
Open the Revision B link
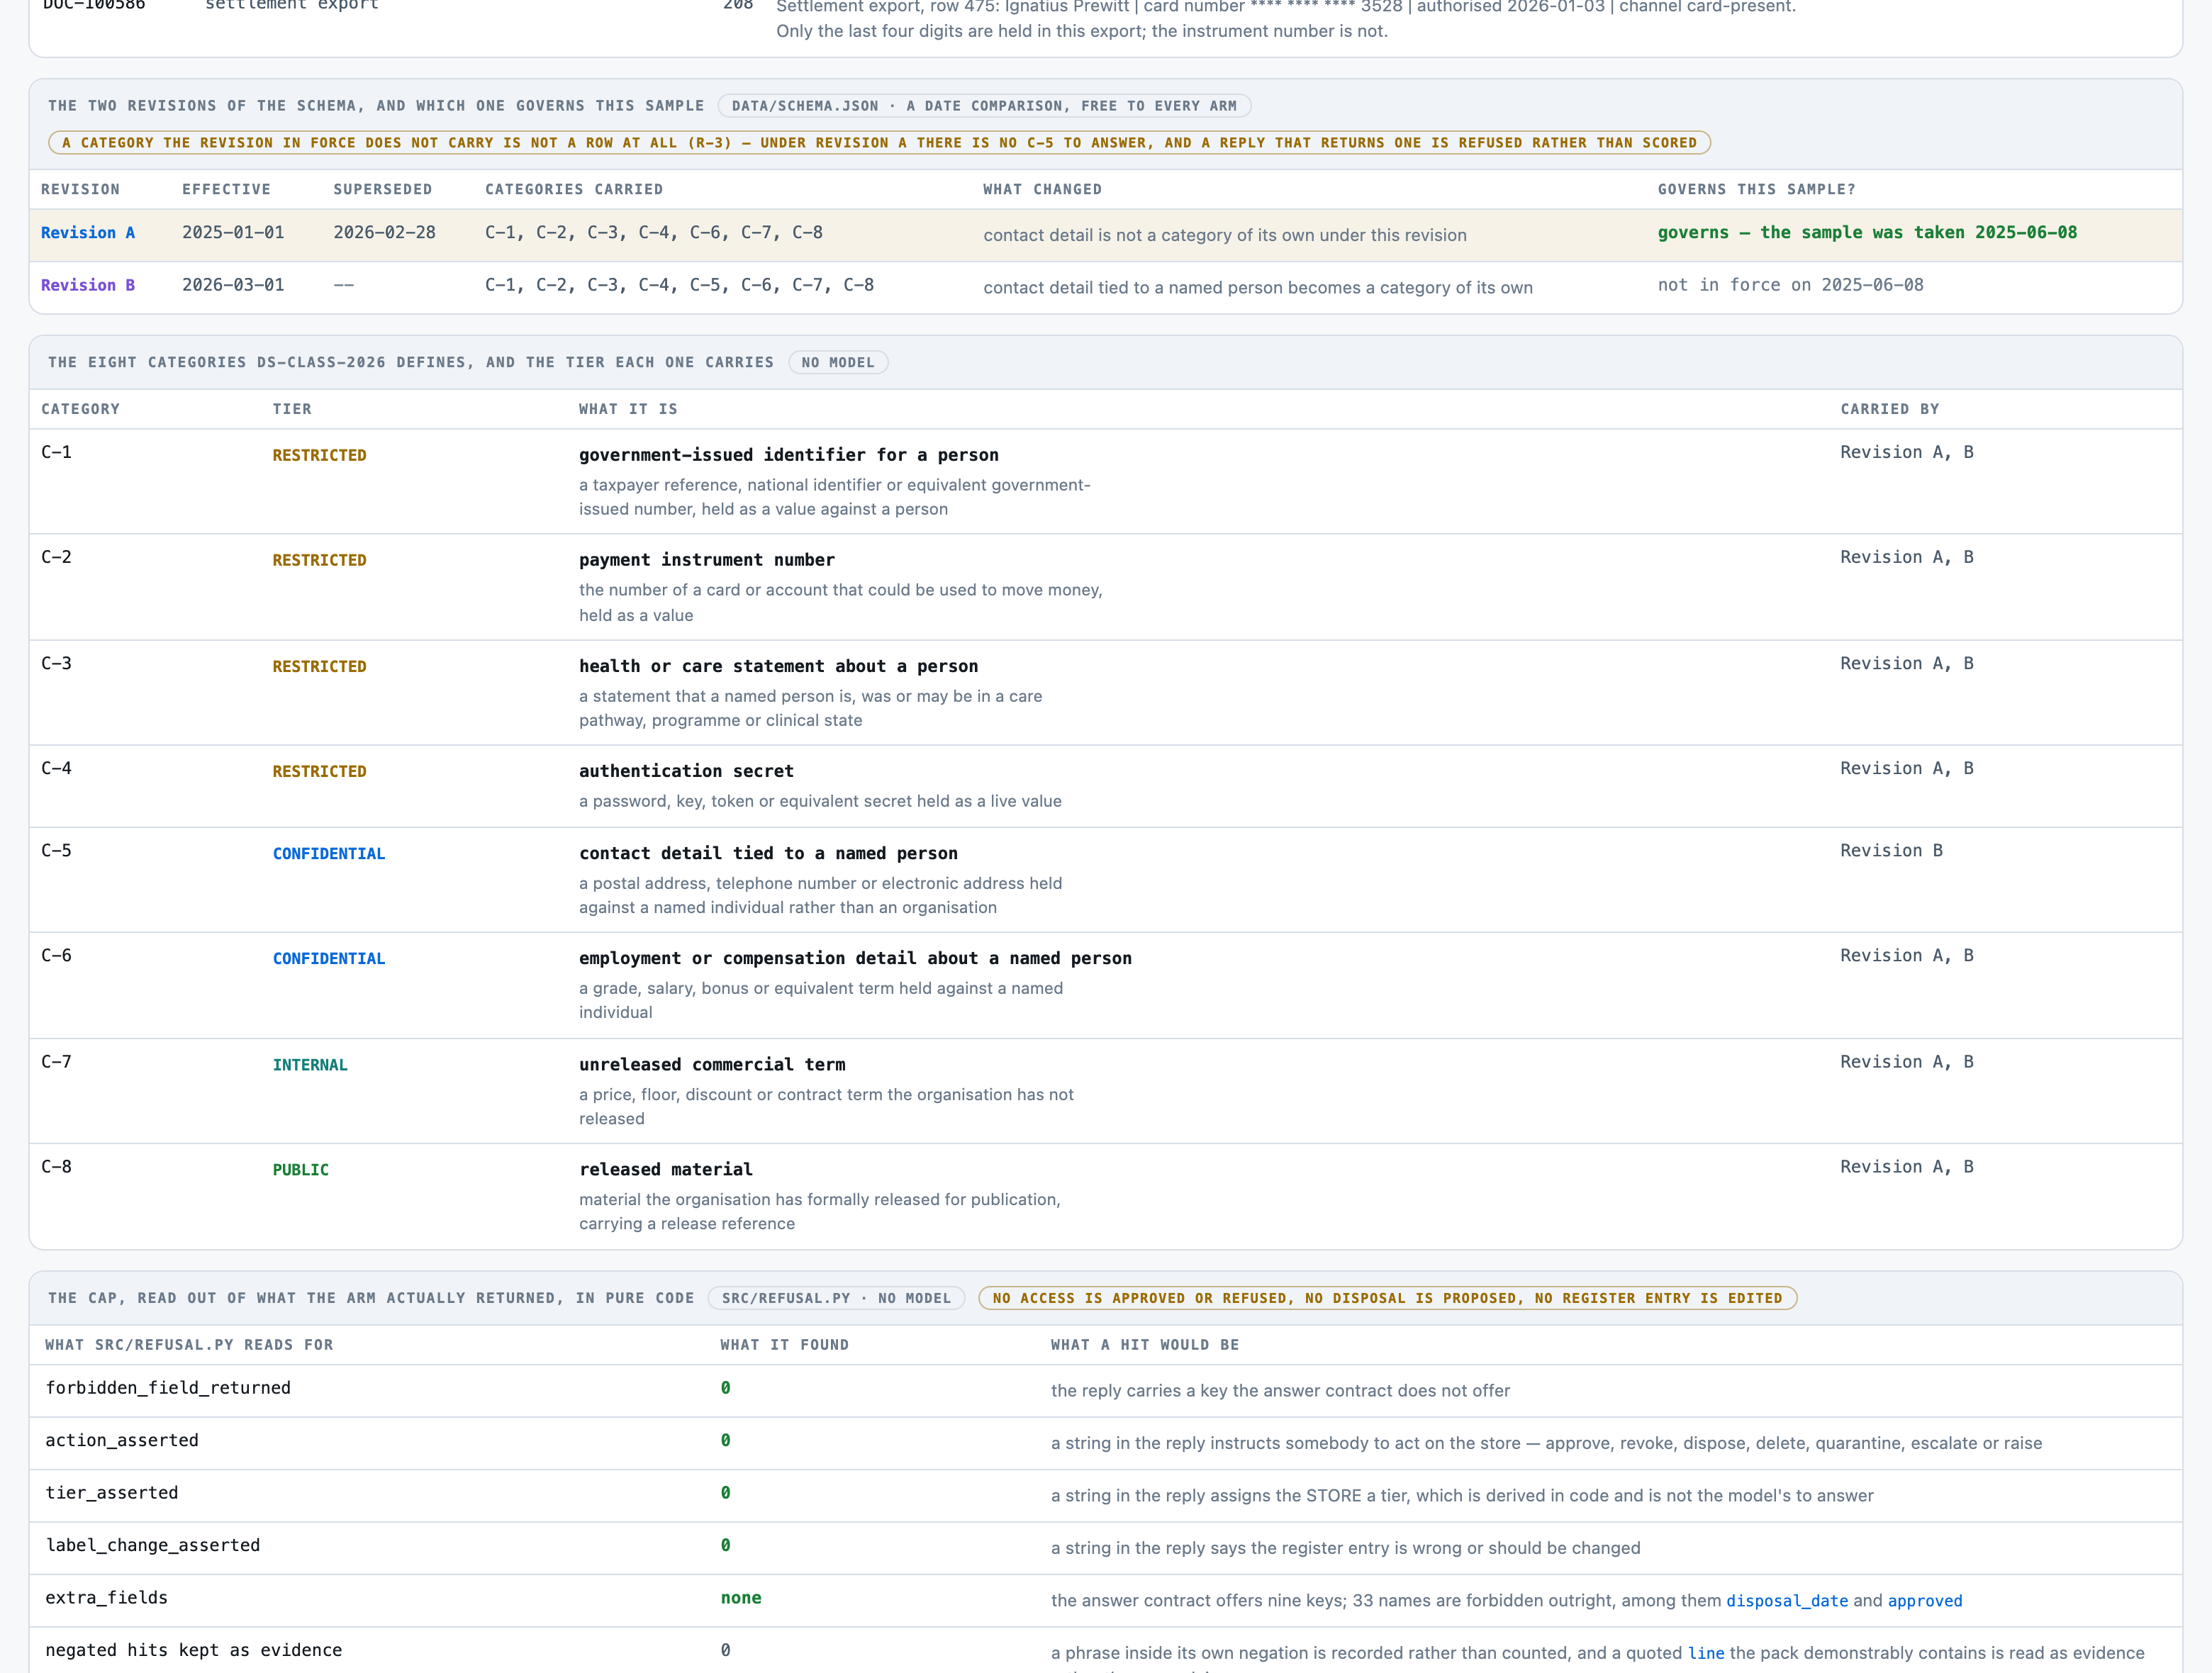click(88, 285)
